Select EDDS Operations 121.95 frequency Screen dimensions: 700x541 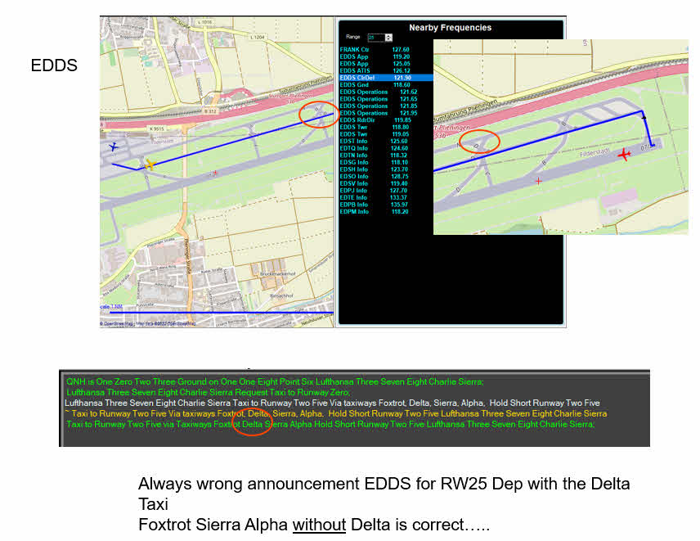coord(379,113)
